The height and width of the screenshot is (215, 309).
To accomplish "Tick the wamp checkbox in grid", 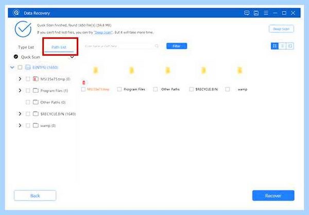I will pos(228,89).
